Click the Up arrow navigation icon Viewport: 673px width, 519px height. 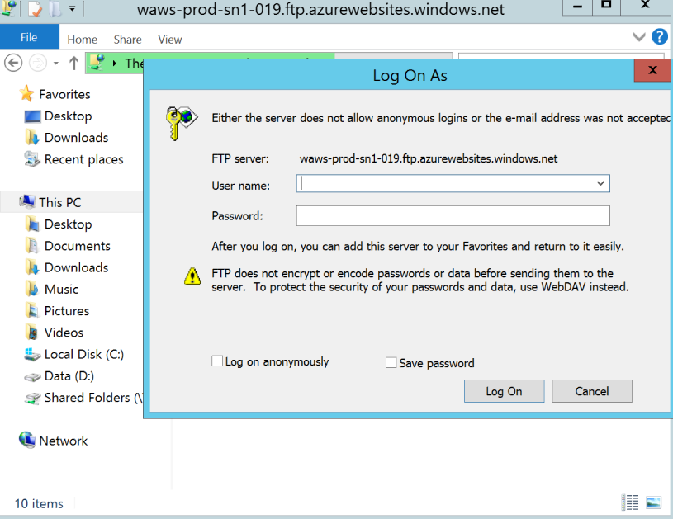click(74, 64)
